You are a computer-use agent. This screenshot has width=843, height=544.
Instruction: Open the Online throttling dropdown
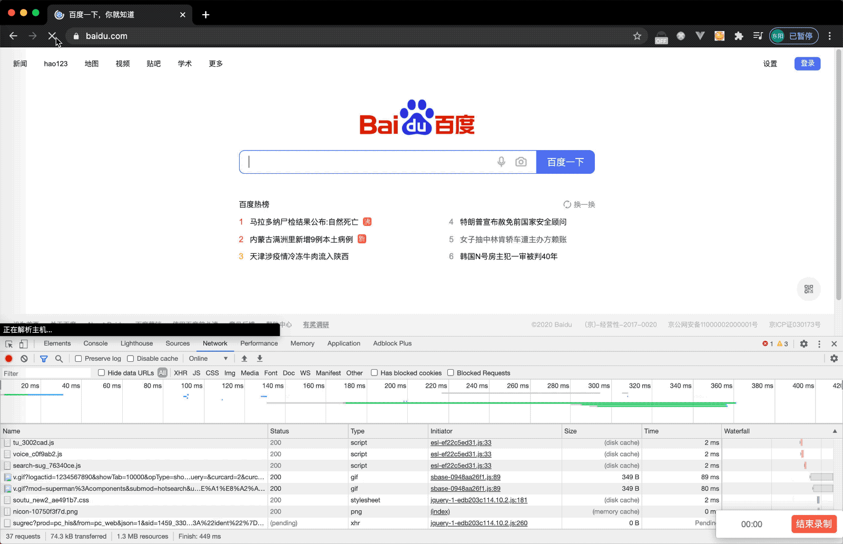[208, 358]
